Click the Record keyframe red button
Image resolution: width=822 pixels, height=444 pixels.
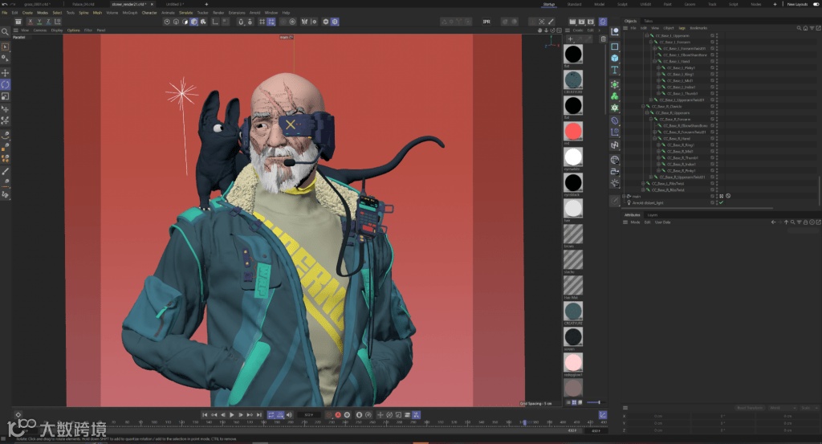tap(338, 415)
